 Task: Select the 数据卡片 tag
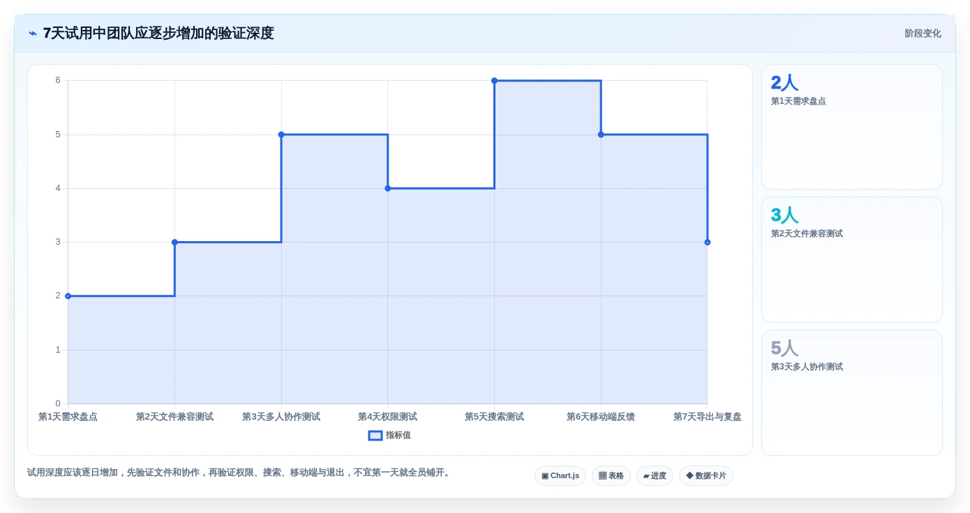pos(706,475)
